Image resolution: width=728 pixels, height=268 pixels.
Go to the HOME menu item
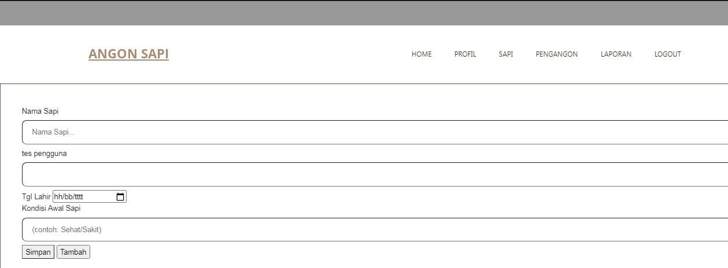click(x=422, y=54)
